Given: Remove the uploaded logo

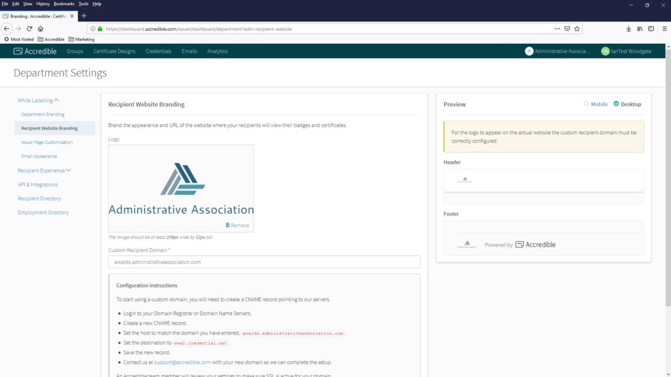Looking at the screenshot, I should (237, 225).
